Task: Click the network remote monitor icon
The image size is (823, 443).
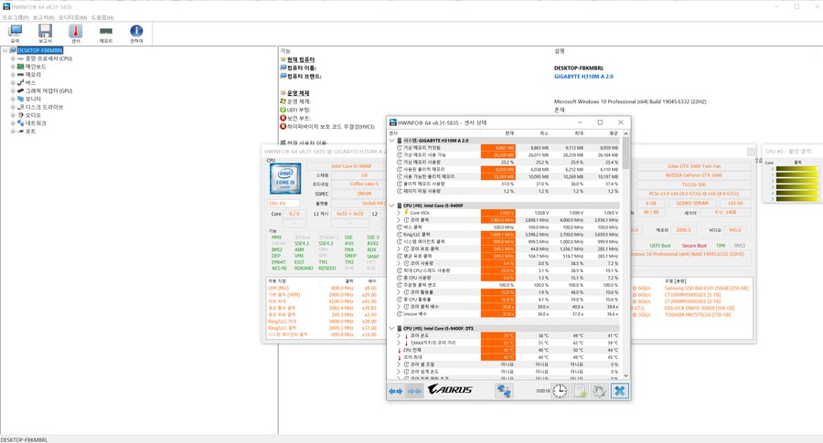Action: 504,391
